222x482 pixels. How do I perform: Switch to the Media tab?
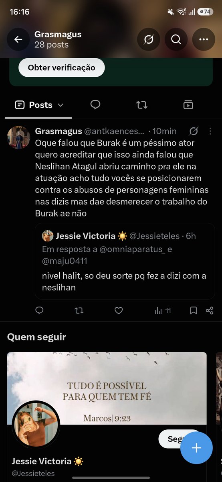point(188,105)
